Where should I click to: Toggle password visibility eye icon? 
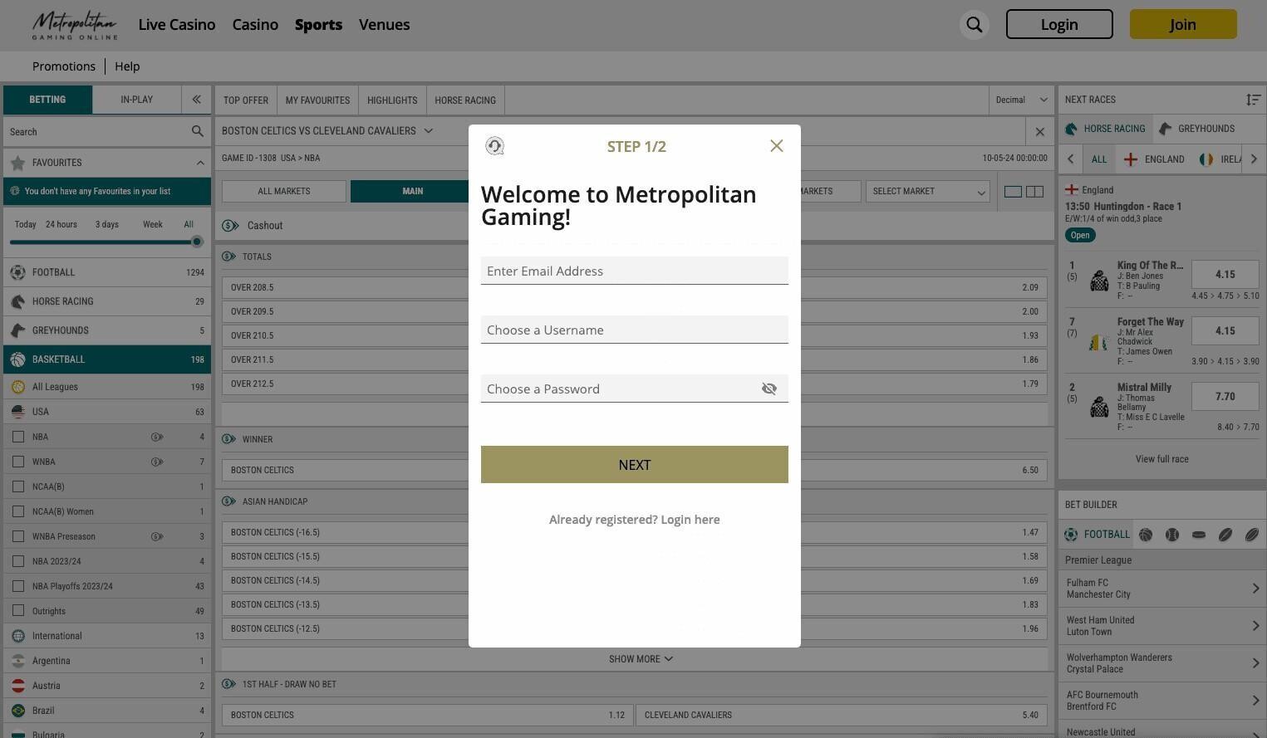click(769, 389)
